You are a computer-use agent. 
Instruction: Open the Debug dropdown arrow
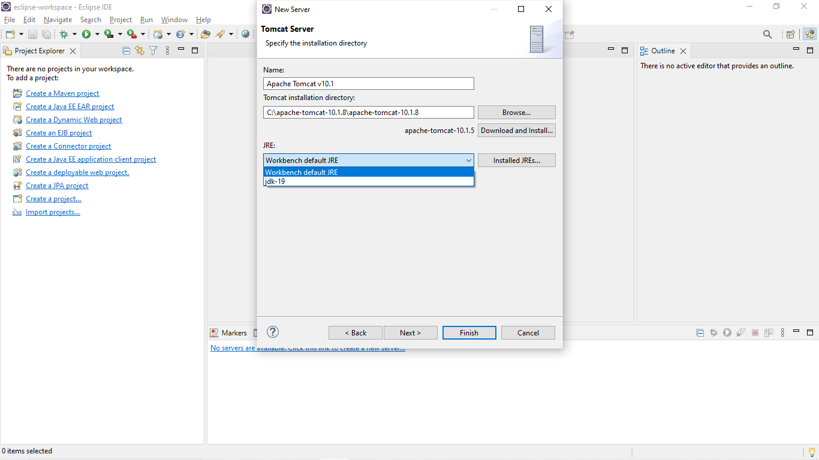tap(74, 34)
